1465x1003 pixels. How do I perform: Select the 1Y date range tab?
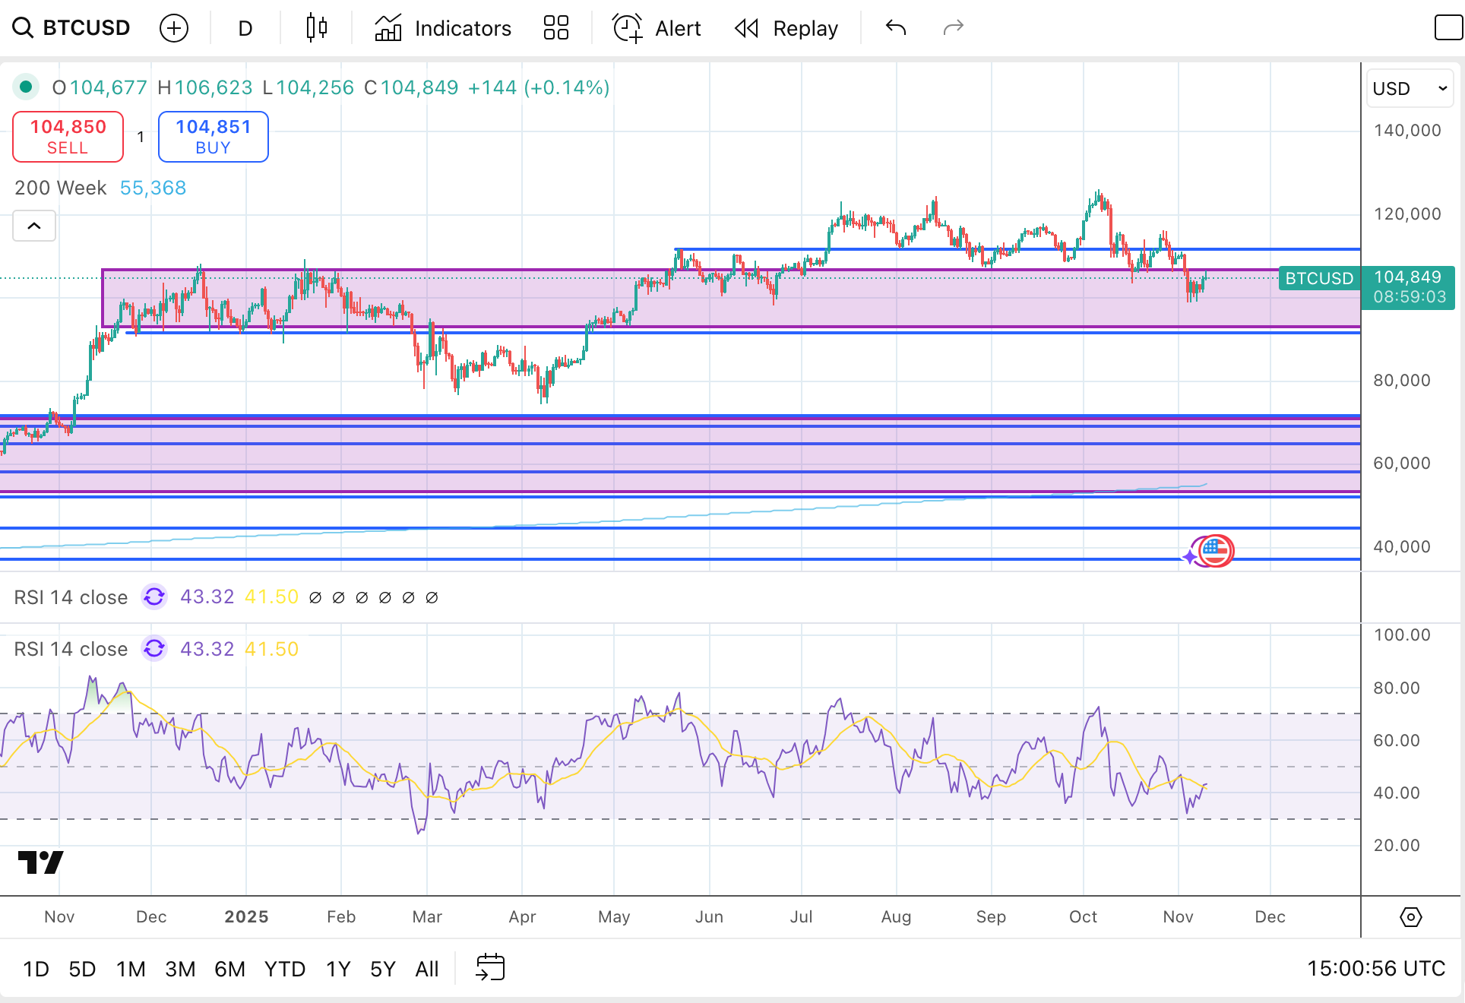338,969
